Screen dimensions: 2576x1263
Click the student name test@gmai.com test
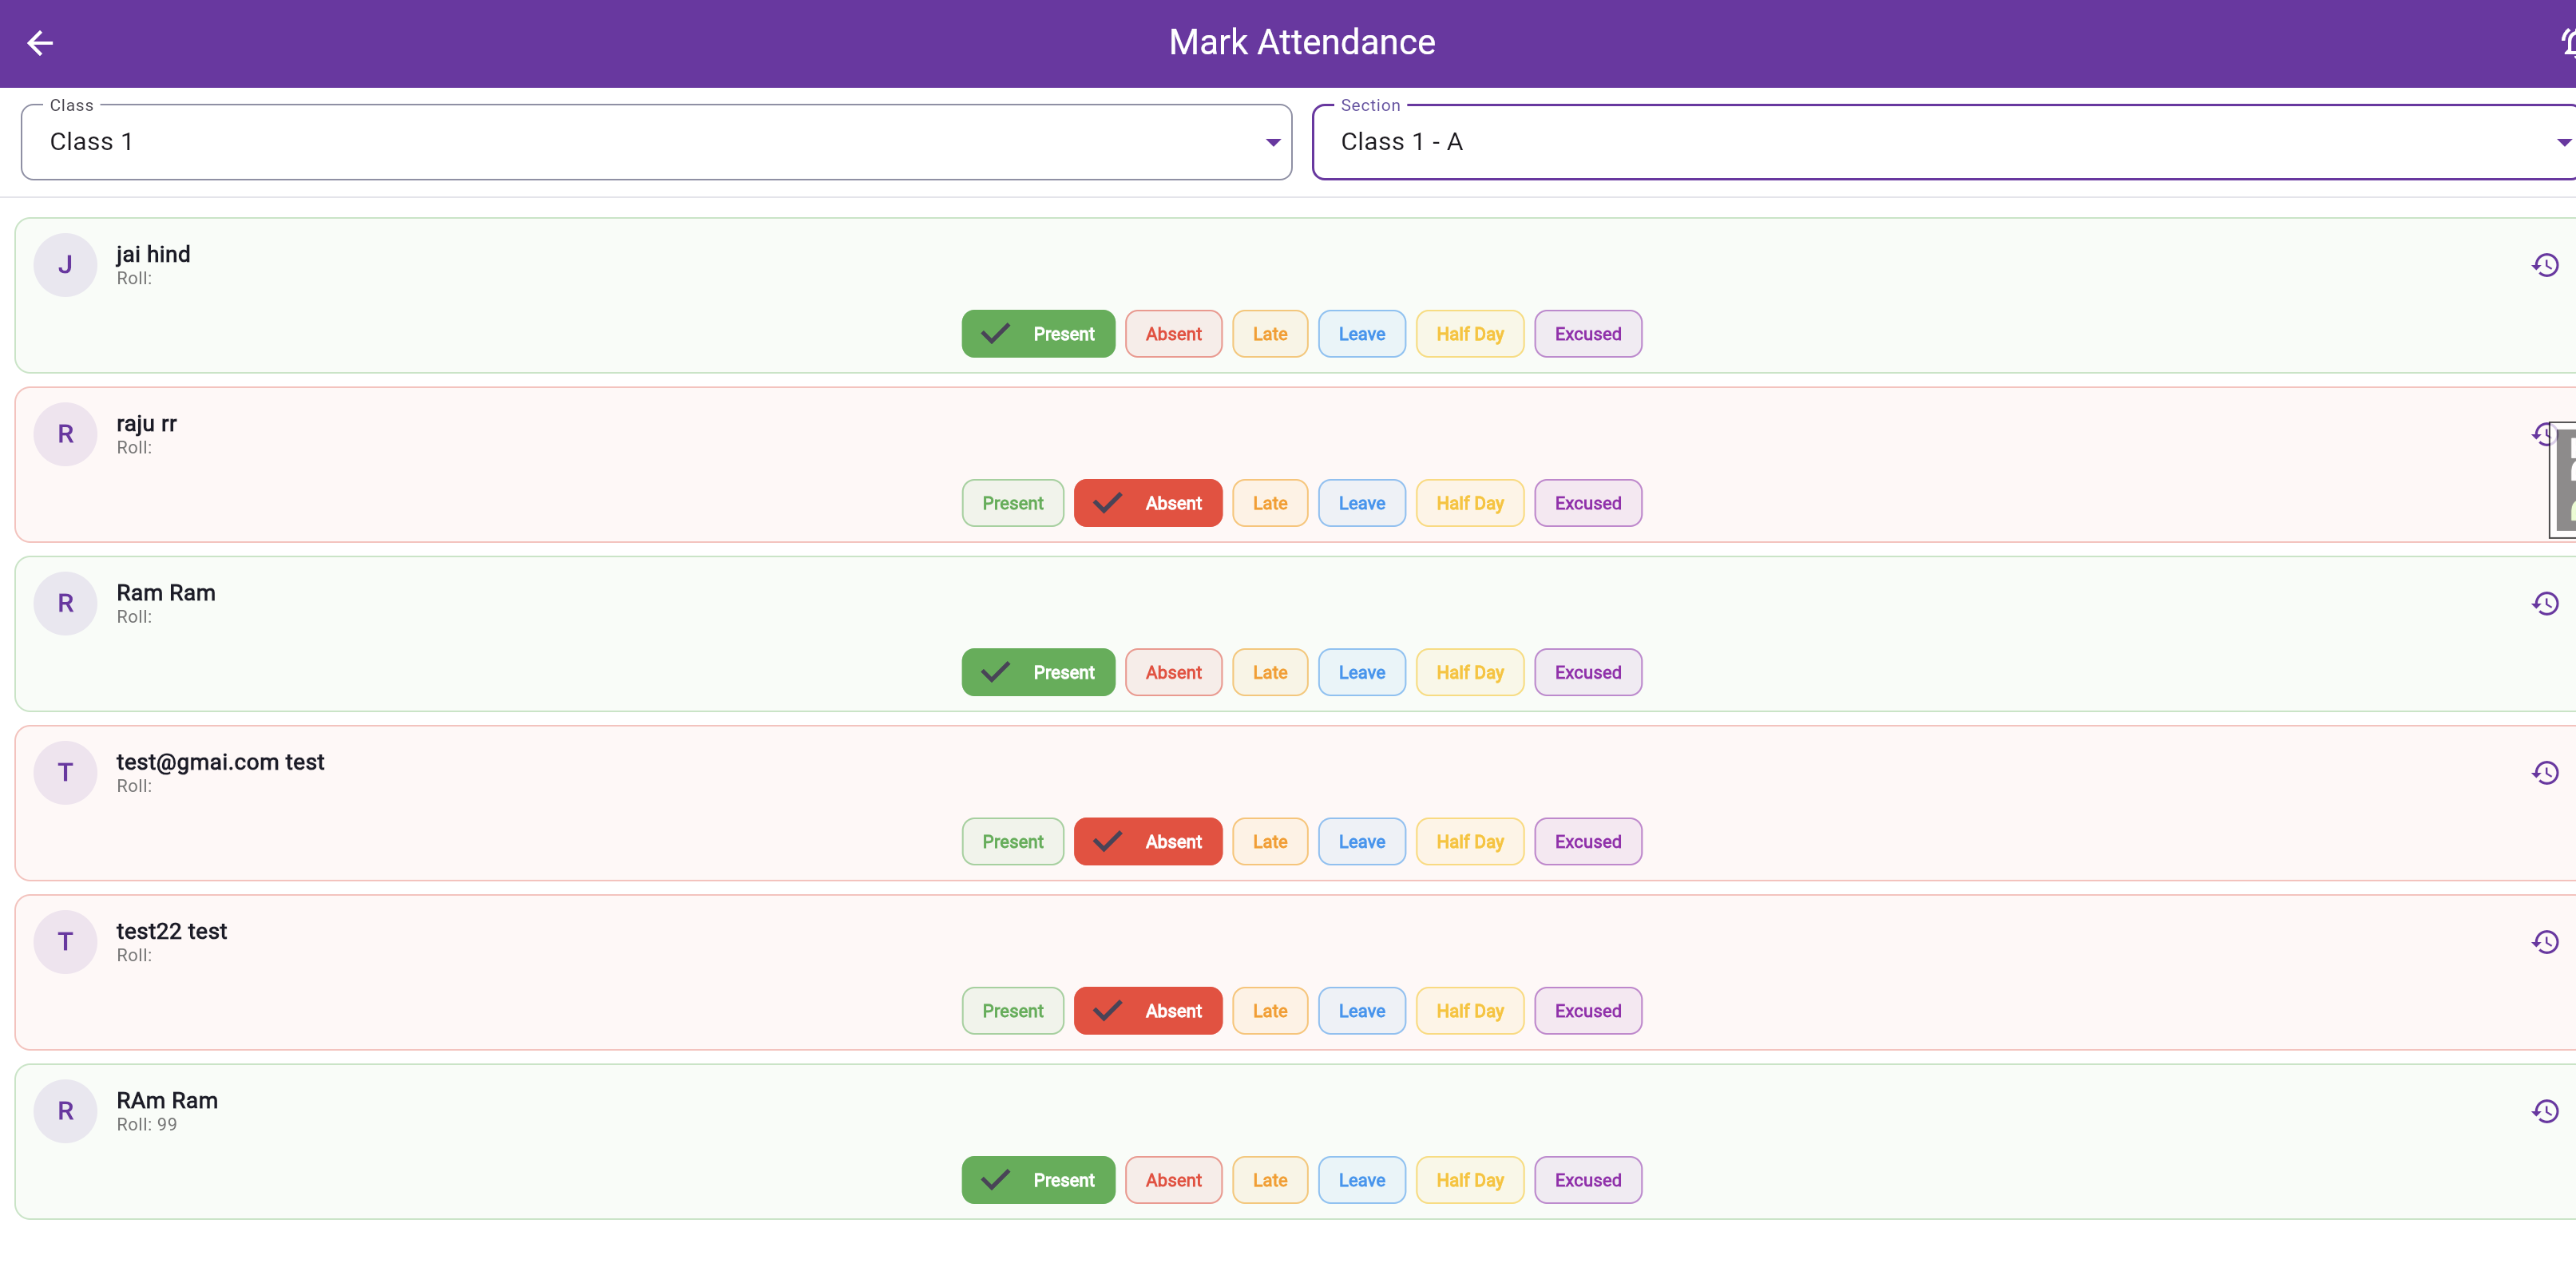tap(220, 762)
